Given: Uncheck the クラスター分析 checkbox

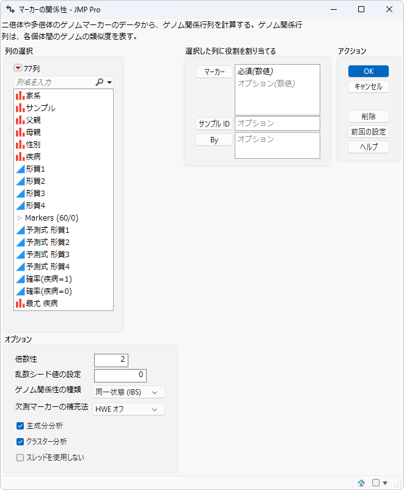Looking at the screenshot, I should pyautogui.click(x=20, y=442).
